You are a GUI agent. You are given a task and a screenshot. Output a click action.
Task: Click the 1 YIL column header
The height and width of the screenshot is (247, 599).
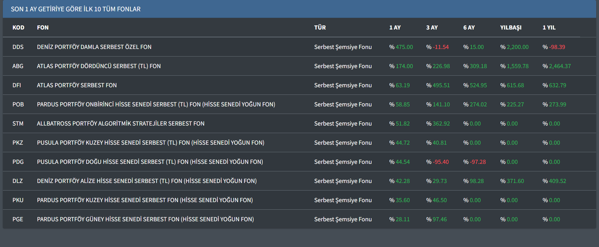pyautogui.click(x=549, y=28)
